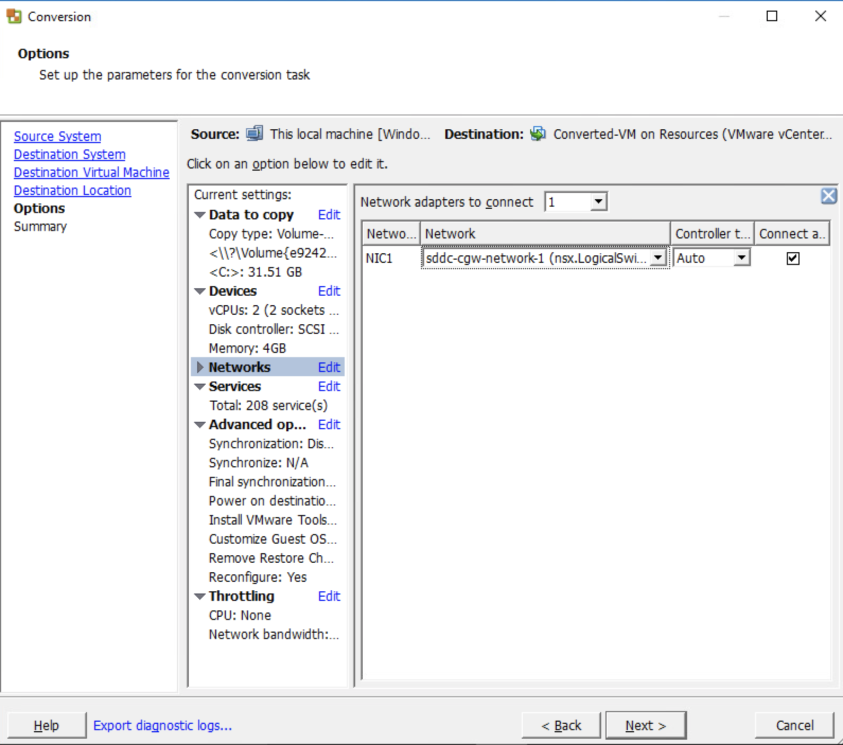Click the Network column header

[545, 234]
